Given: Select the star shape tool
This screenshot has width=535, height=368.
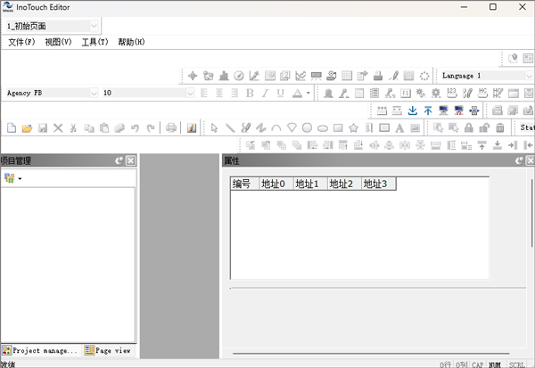Looking at the screenshot, I should click(353, 128).
